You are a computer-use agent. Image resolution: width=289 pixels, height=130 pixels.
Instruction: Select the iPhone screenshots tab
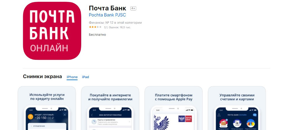point(72,77)
